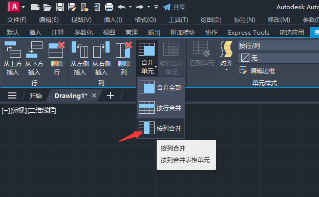Image resolution: width=319 pixels, height=197 pixels.
Task: Save the drawing with floppy icon
Action: 60,7
